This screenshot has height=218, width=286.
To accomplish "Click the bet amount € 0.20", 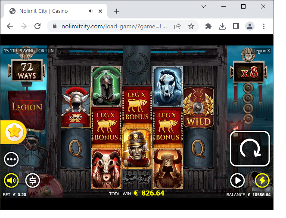I will point(19,194).
